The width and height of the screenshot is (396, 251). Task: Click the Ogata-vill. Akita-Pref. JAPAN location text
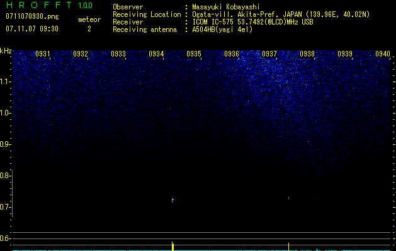(281, 14)
